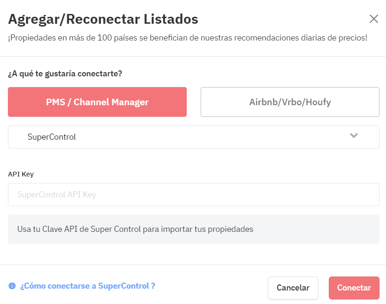Viewport: 386px width, 304px height.
Task: Click the Agregar/Reconectar Listados heading
Action: coord(103,19)
